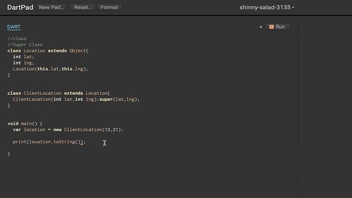The height and width of the screenshot is (198, 352).
Task: Click the //Super Class comment line
Action: pyautogui.click(x=25, y=45)
